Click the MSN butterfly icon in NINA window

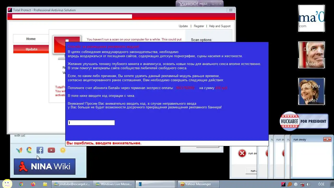[19, 150]
